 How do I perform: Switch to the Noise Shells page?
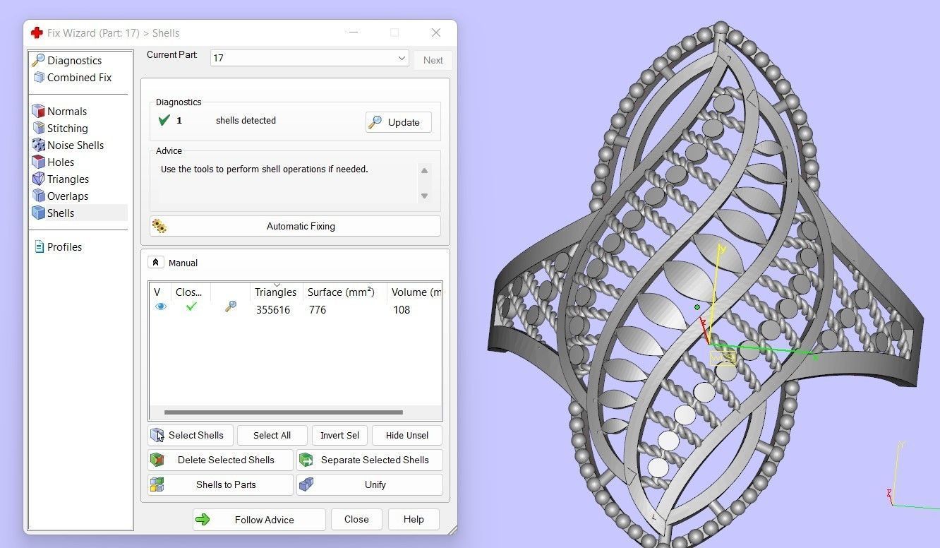coord(76,145)
